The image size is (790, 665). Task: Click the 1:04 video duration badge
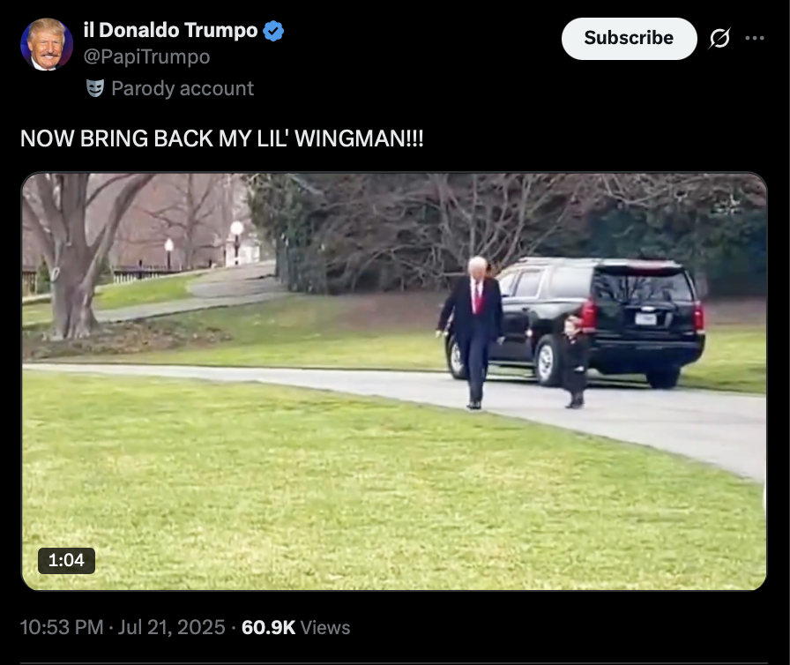coord(66,560)
